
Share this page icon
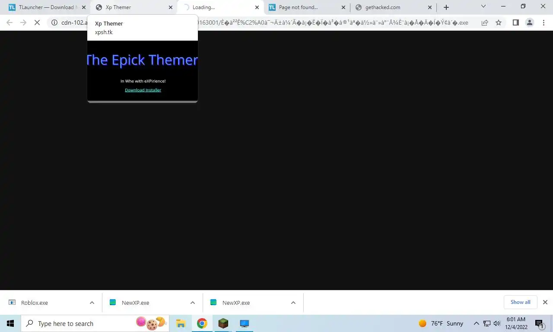tap(485, 22)
